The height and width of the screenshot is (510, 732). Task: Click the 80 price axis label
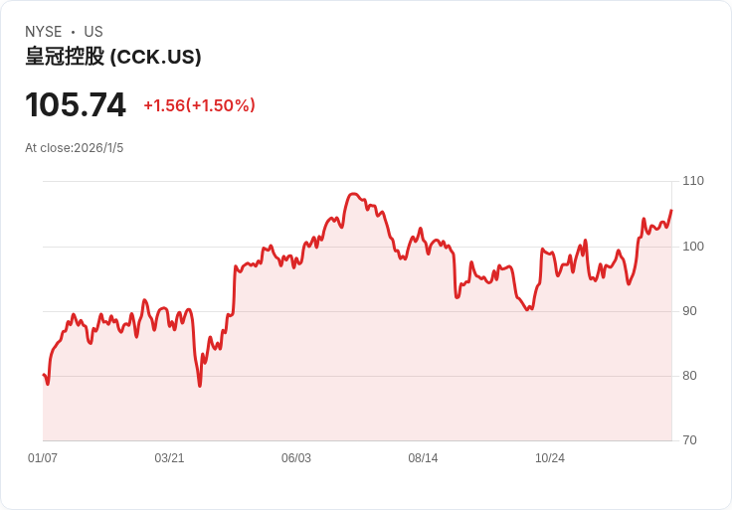[x=689, y=376]
